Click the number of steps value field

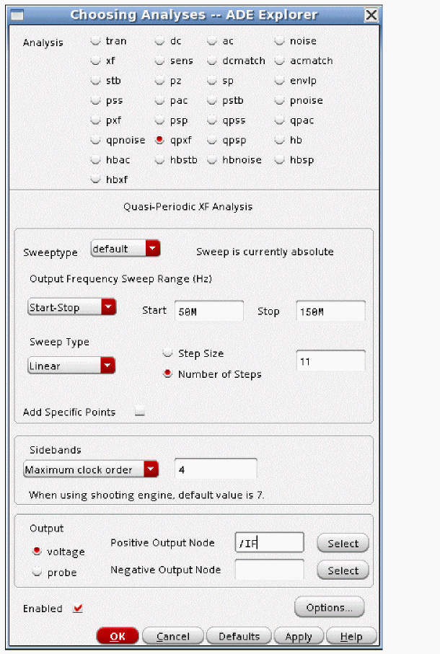pyautogui.click(x=331, y=361)
